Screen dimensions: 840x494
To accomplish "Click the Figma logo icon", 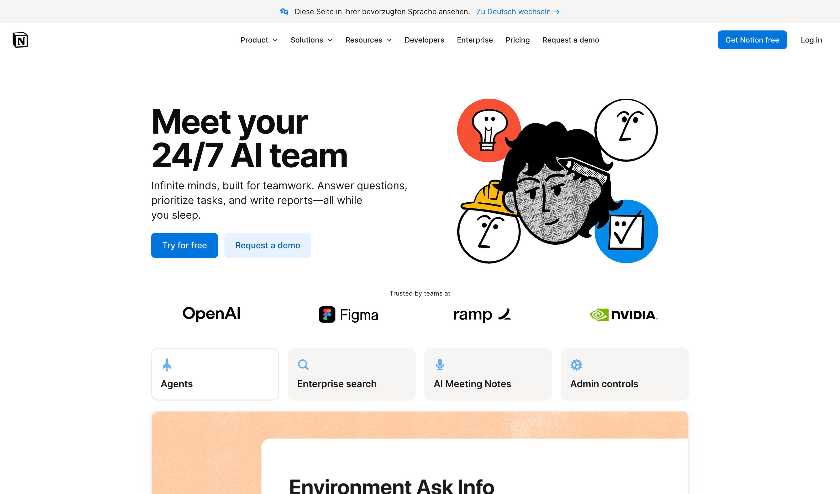I will click(327, 314).
